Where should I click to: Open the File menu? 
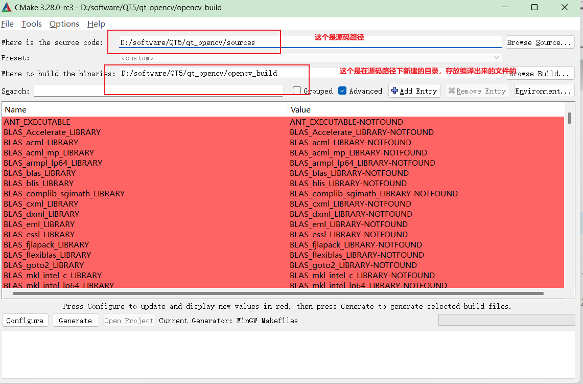(8, 24)
